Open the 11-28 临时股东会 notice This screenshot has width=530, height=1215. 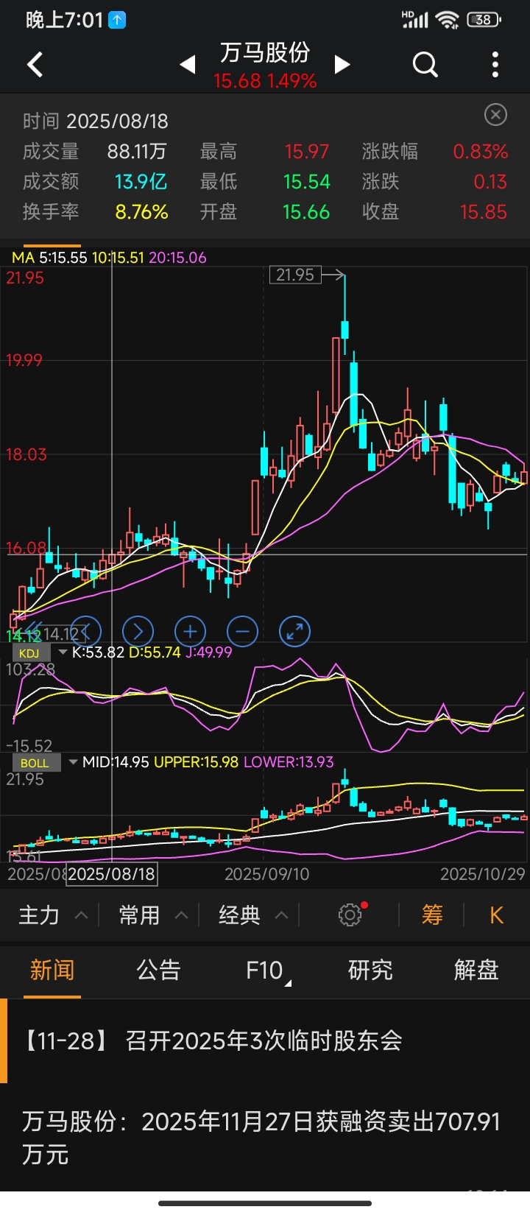click(265, 1040)
